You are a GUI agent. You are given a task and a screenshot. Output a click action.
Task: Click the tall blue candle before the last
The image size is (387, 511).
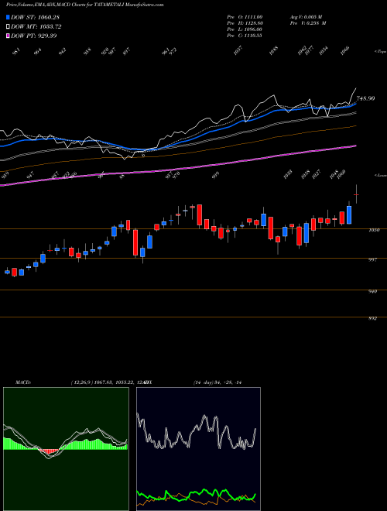click(349, 214)
